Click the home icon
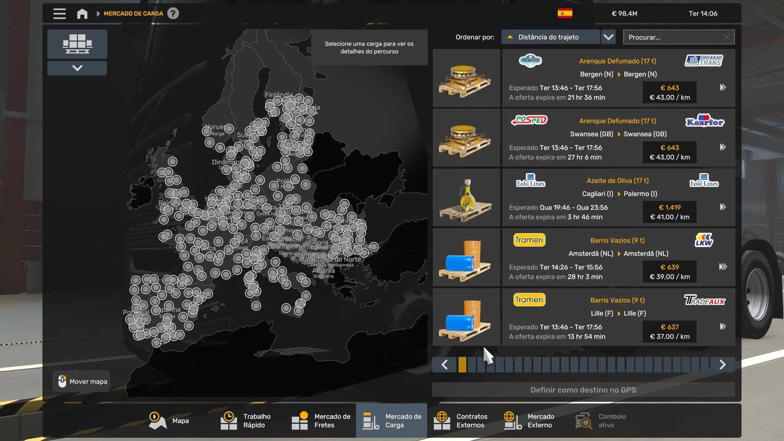 (x=82, y=13)
